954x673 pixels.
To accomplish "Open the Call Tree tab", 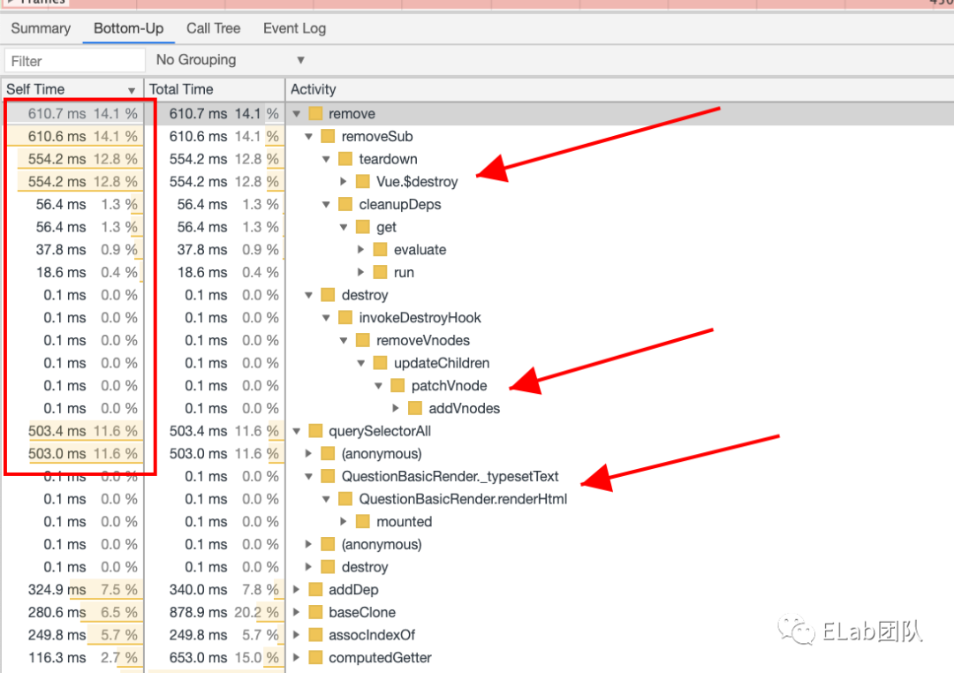I will (x=214, y=28).
